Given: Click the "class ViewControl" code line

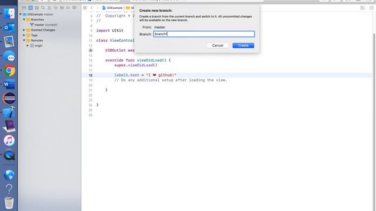Looking at the screenshot, I should [115, 40].
